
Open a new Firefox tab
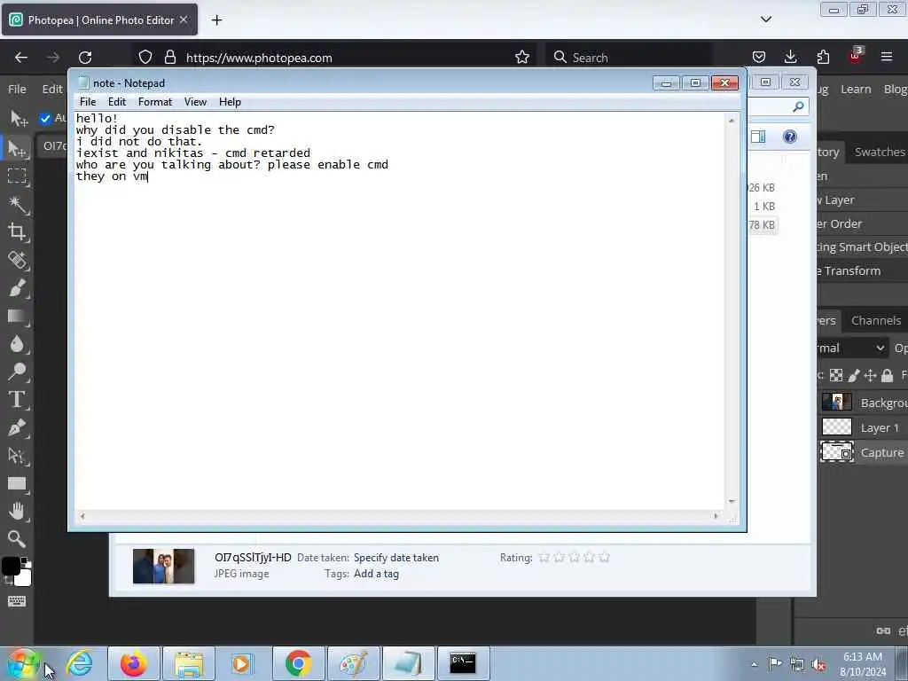(x=216, y=20)
